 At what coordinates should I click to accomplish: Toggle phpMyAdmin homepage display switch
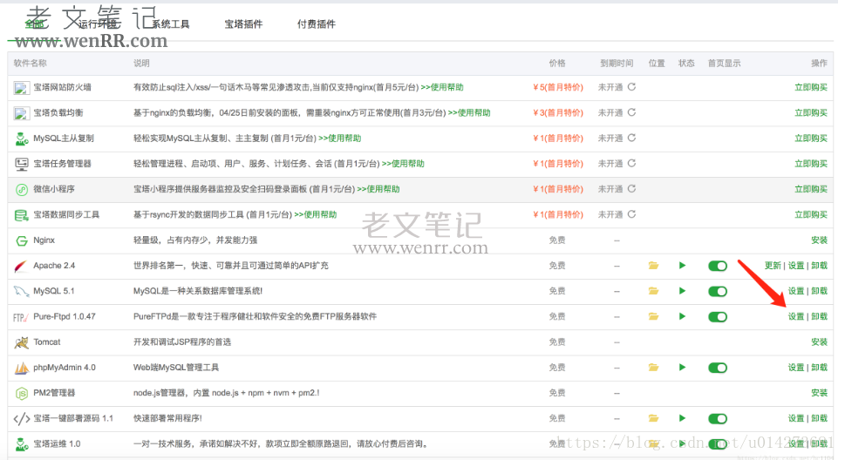[718, 368]
